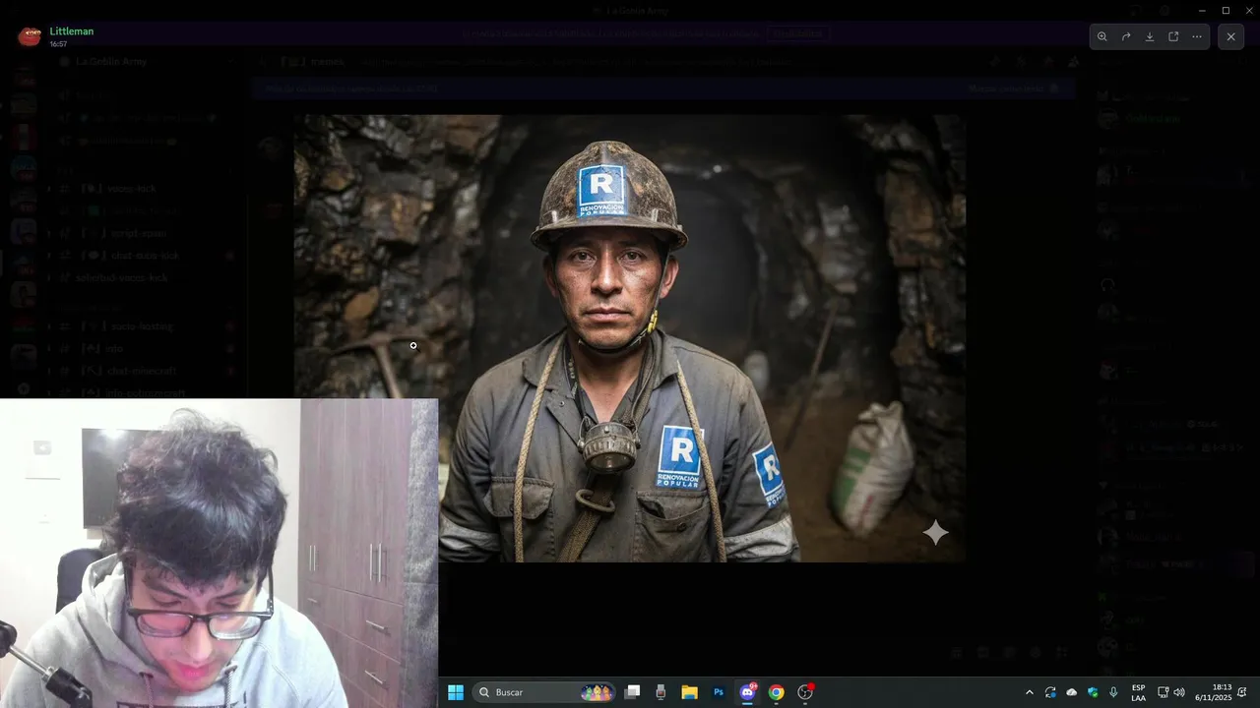The image size is (1260, 708).
Task: Click the Littleman username
Action: (x=72, y=31)
